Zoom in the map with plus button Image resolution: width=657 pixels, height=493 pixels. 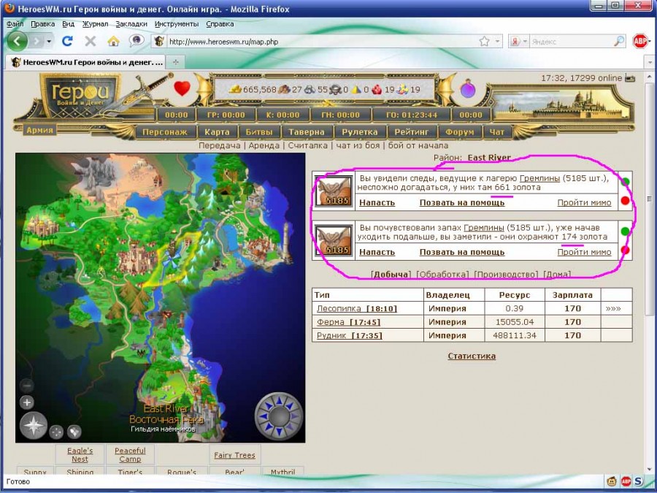click(x=27, y=402)
